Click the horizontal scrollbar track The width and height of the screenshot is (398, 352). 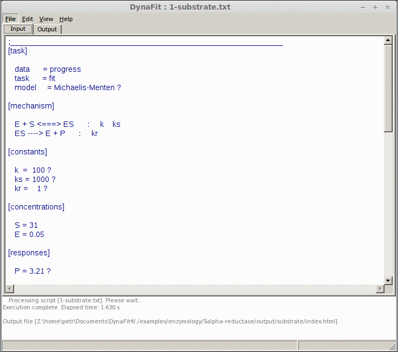(x=195, y=288)
